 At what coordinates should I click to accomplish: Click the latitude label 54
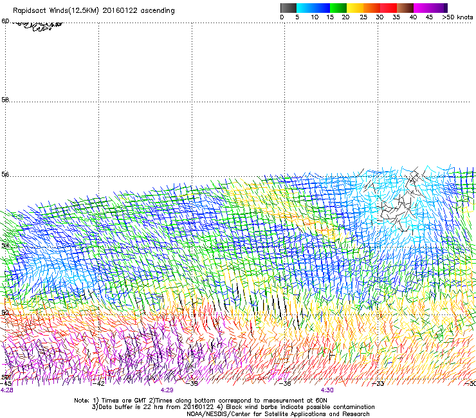[5, 245]
